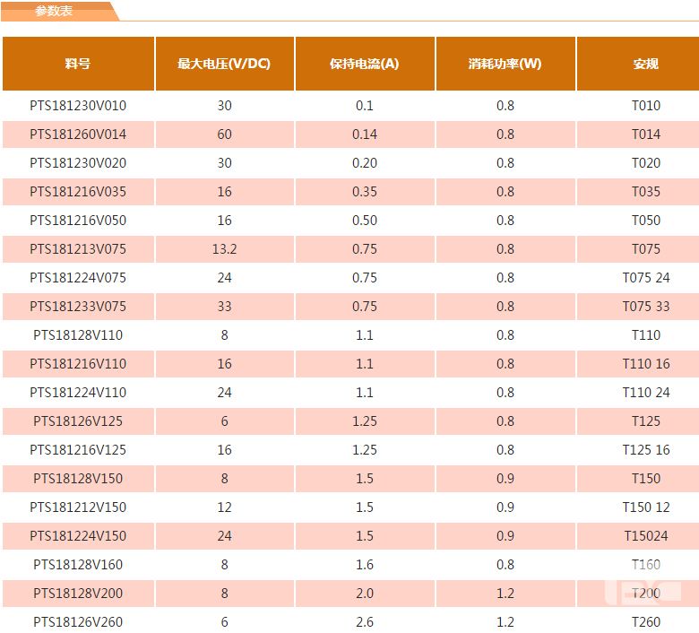This screenshot has width=699, height=633.
Task: Select part number PTS18126V125
Action: 78,421
